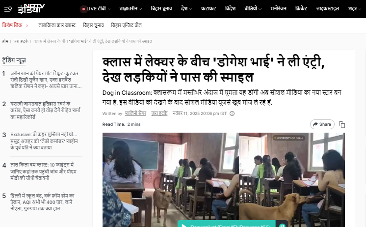Click the copy link icon next to Share

pos(342,124)
